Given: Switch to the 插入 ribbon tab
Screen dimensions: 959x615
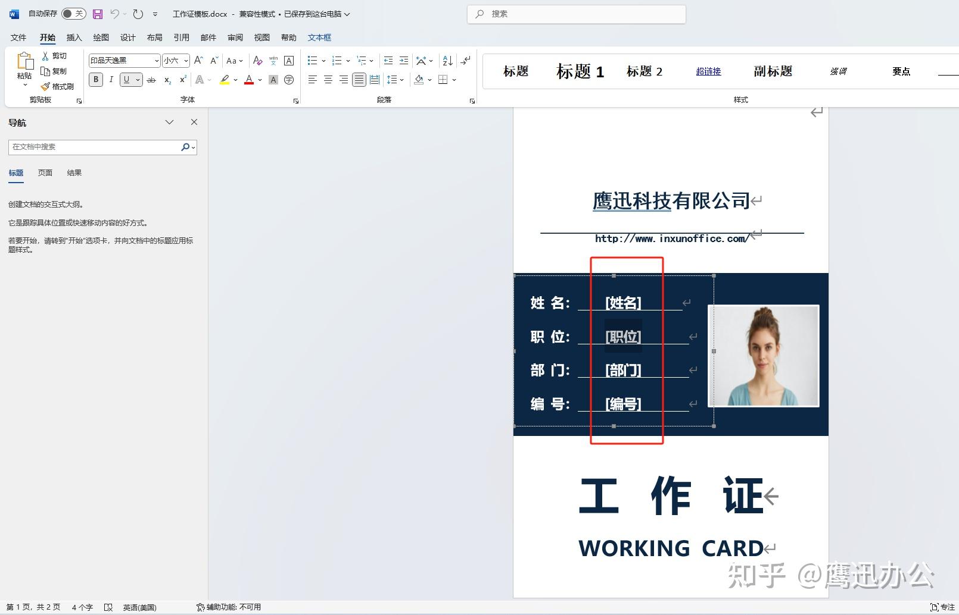Looking at the screenshot, I should coord(73,37).
